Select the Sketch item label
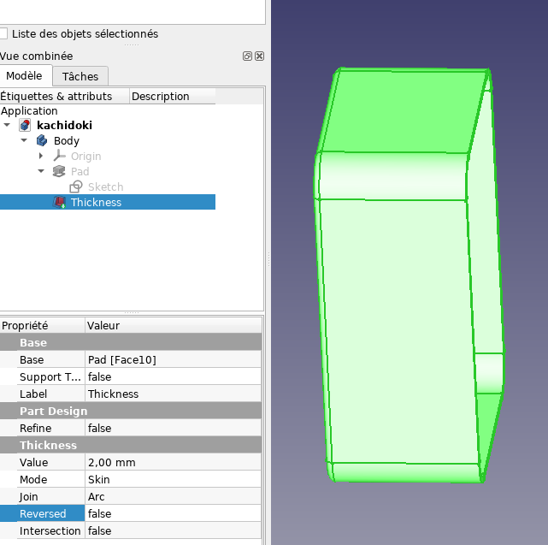The height and width of the screenshot is (545, 548). [x=105, y=187]
